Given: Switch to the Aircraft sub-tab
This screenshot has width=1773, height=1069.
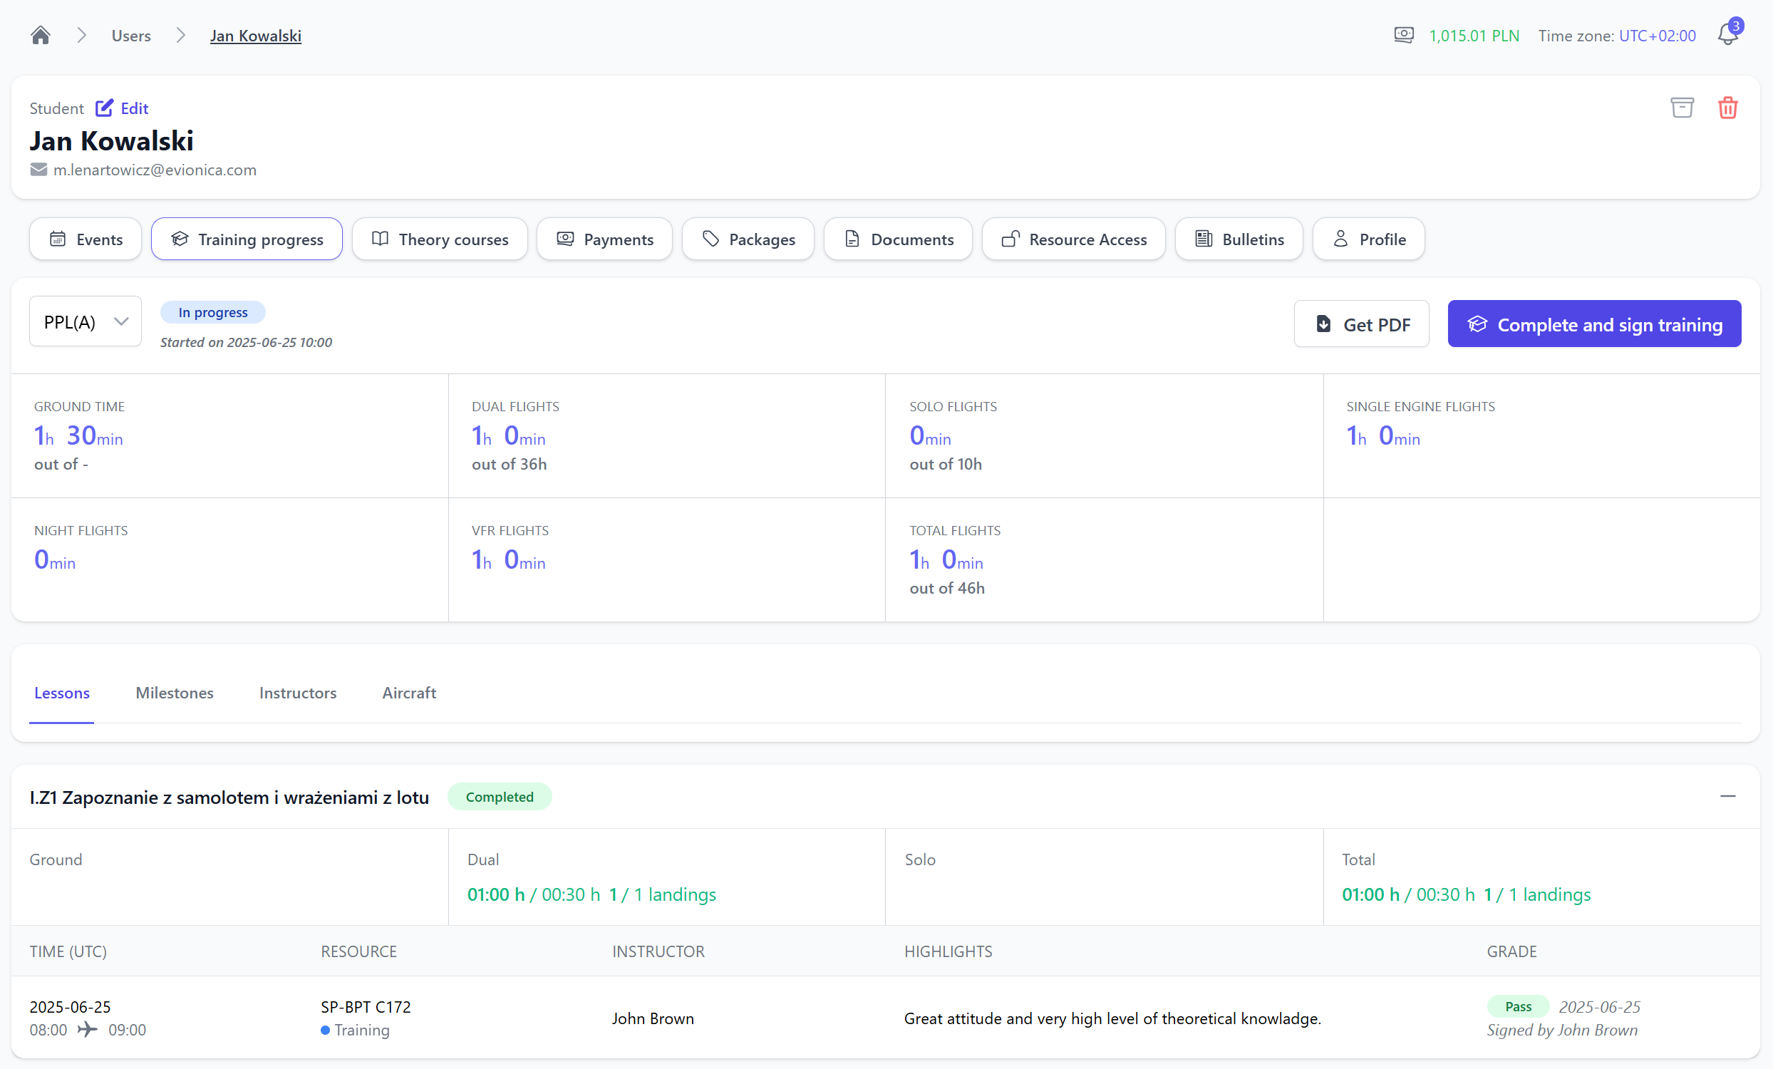Looking at the screenshot, I should 410,693.
